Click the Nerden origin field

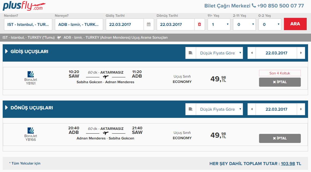pos(28,25)
